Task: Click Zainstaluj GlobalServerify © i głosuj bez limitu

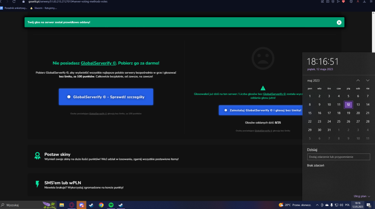Action: click(261, 110)
